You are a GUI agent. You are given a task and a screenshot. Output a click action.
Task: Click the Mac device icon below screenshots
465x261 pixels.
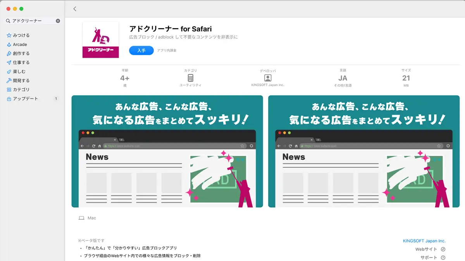pyautogui.click(x=81, y=218)
